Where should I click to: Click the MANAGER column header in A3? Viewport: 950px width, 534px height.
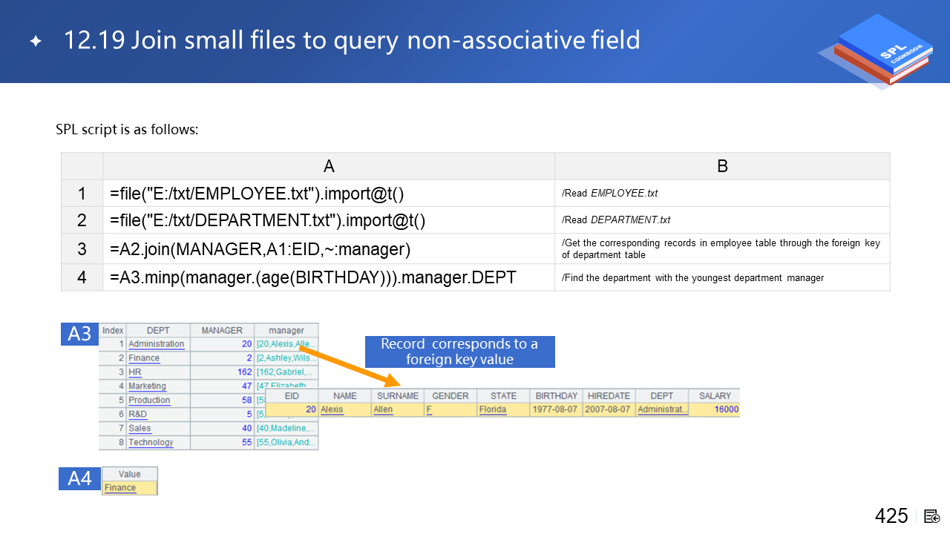(222, 330)
